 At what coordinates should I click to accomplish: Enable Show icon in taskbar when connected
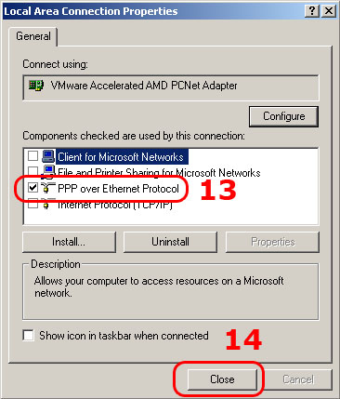point(29,336)
